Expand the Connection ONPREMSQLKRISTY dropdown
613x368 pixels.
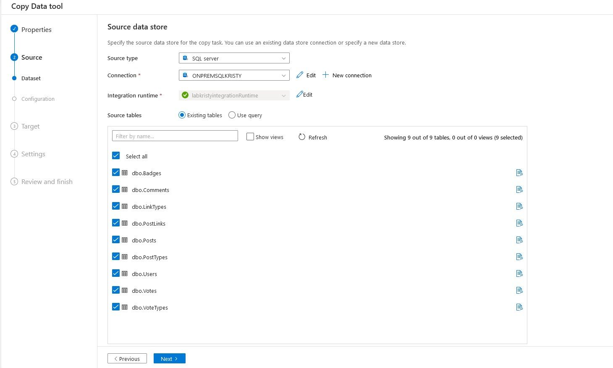234,76
